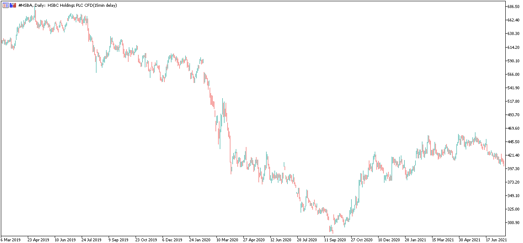This screenshot has height=243, width=523.
Task: Click the last candle at the chart's right edge
Action: 504,163
